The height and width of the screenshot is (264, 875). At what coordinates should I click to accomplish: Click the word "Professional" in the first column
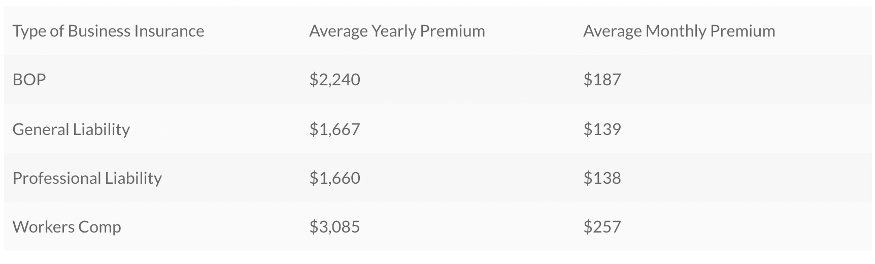pos(57,178)
